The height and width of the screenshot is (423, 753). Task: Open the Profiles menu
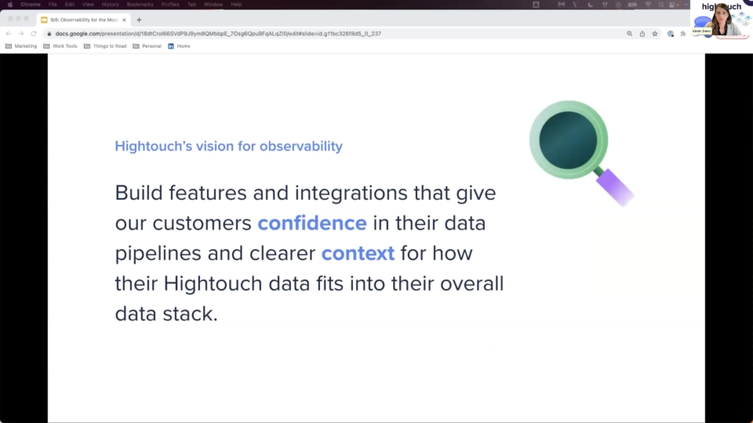point(170,5)
